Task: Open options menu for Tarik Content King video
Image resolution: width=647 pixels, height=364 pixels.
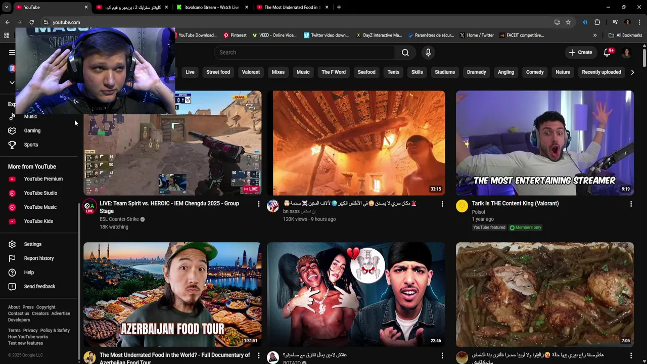Action: [x=631, y=204]
